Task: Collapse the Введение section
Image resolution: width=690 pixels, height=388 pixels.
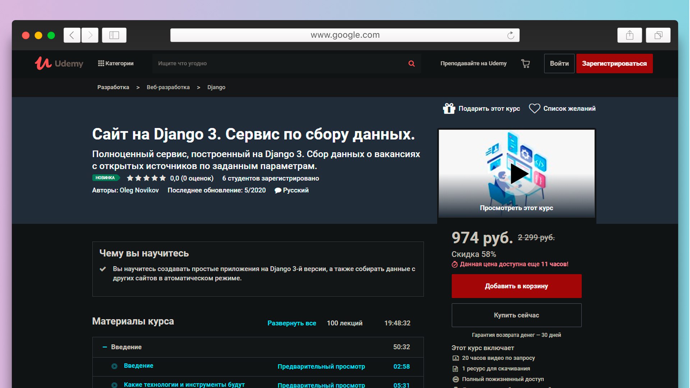Action: 105,347
